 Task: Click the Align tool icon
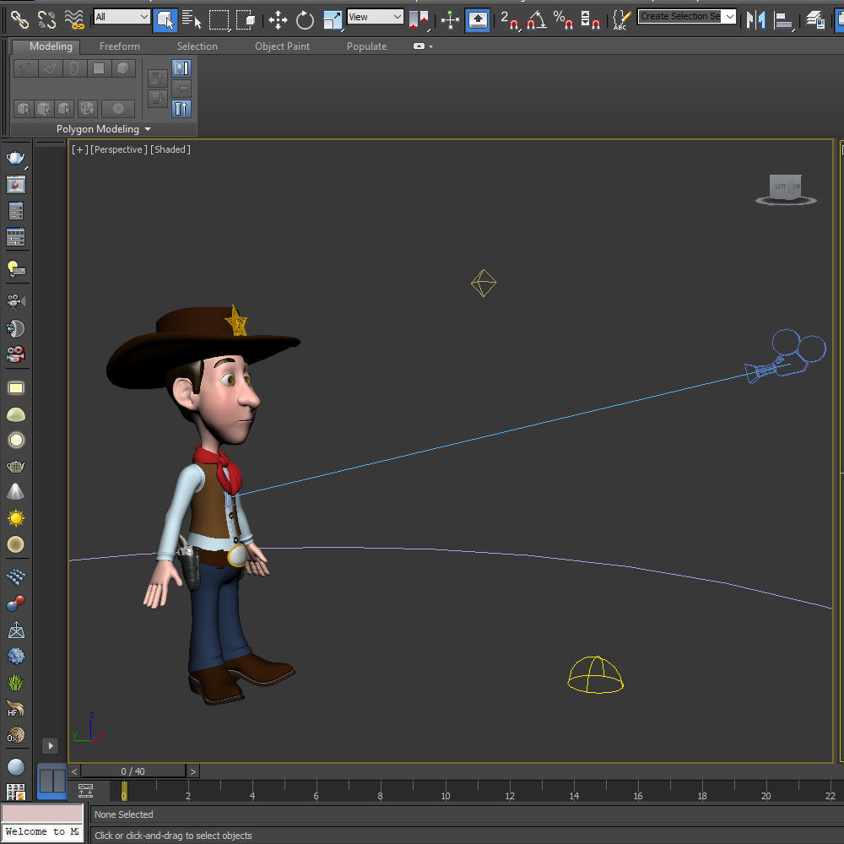pyautogui.click(x=784, y=20)
